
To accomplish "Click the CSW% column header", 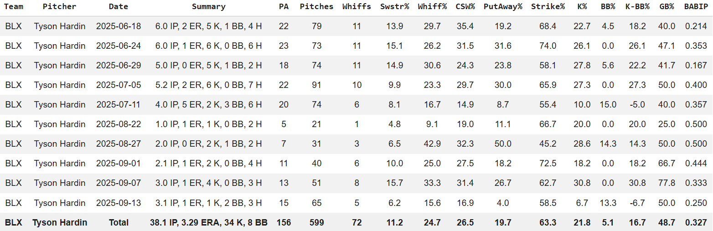I will pyautogui.click(x=465, y=7).
